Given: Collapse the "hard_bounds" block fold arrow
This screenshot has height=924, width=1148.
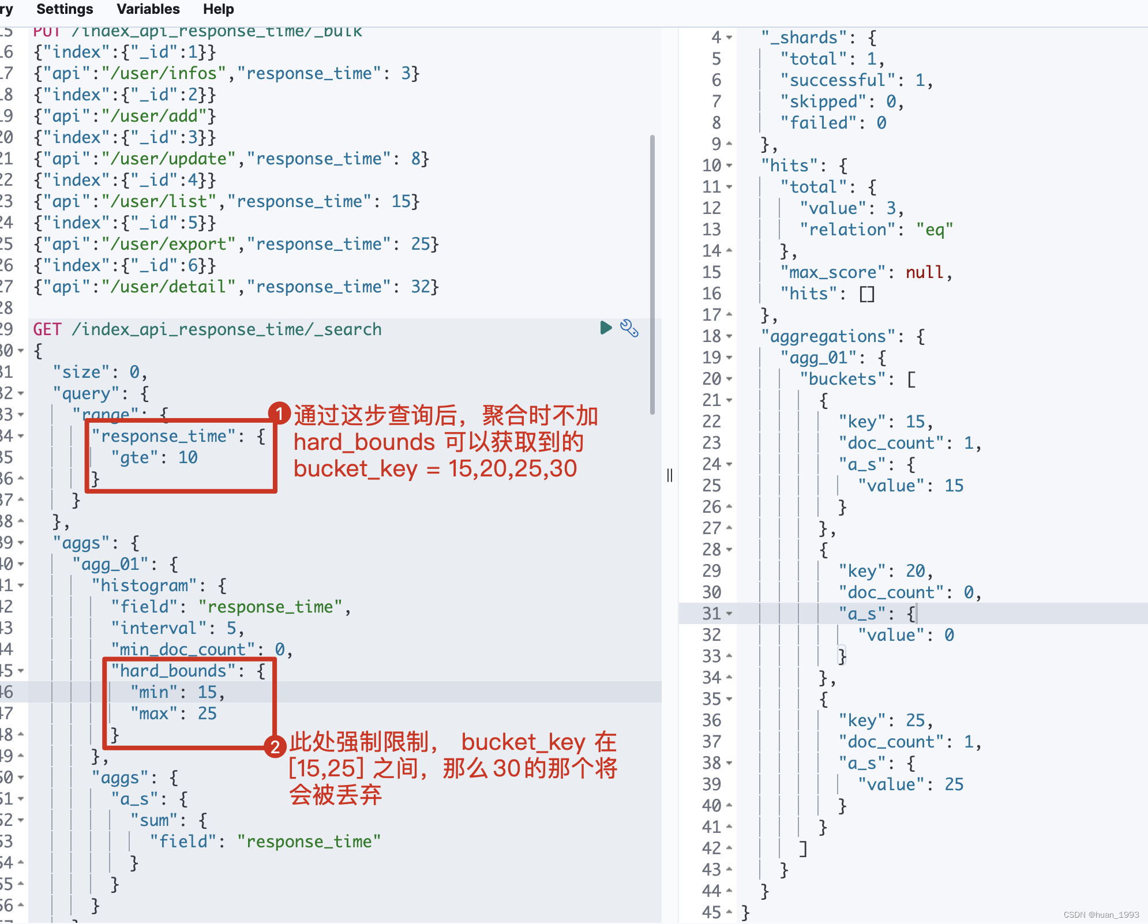Looking at the screenshot, I should pos(21,671).
